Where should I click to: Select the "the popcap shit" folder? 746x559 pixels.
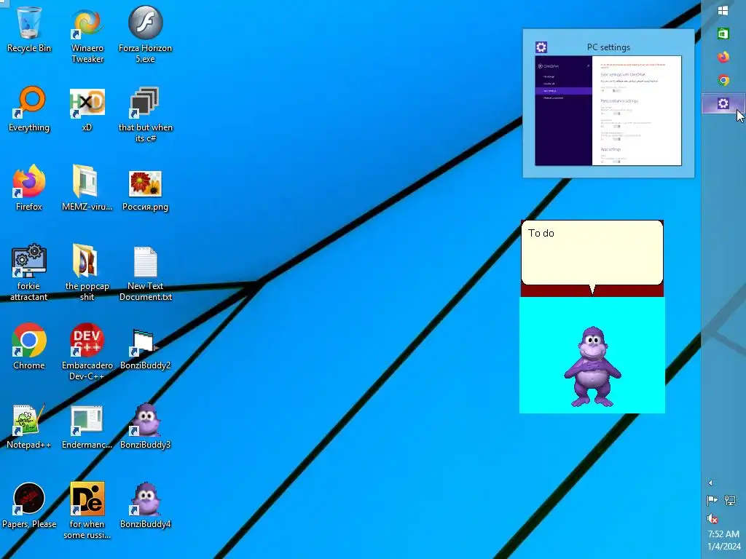pos(87,274)
